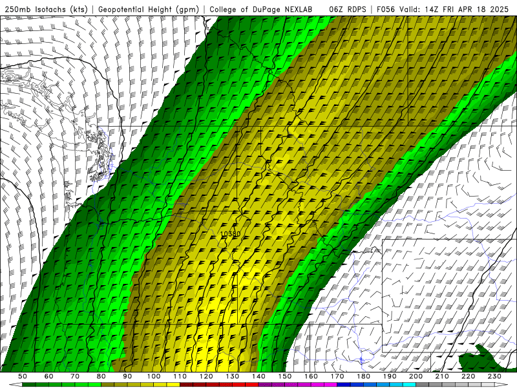Click the '10380' height contour label
517x388 pixels.
[x=231, y=234]
